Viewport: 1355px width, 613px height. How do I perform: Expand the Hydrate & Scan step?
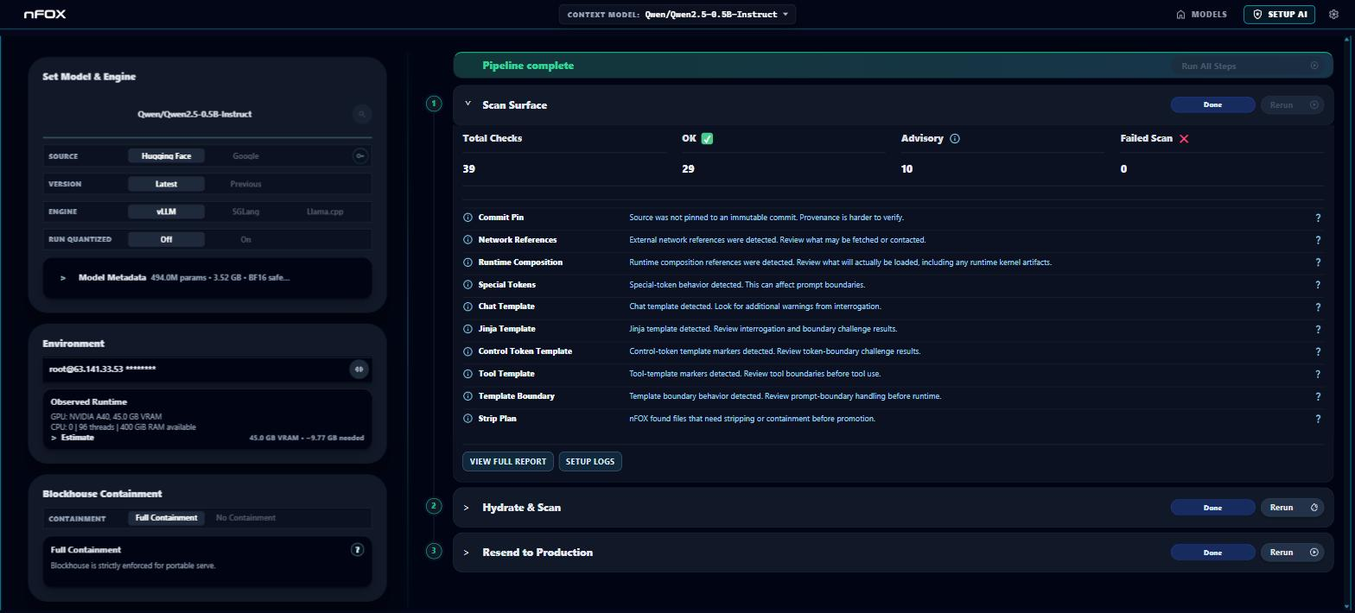pyautogui.click(x=467, y=508)
